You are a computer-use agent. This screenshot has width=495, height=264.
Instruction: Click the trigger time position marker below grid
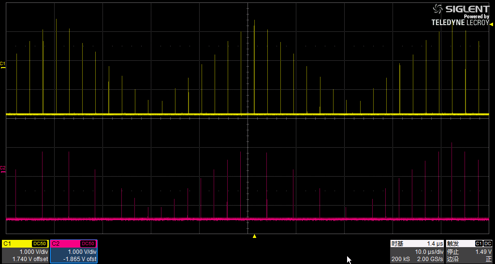(x=254, y=236)
